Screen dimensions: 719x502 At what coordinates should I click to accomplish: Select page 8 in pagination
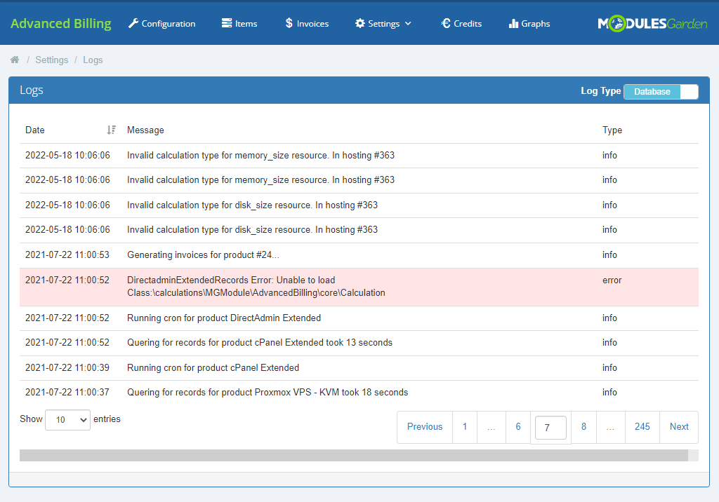tap(583, 427)
